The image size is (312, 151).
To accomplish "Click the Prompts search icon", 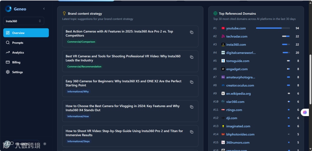I will click(8, 42).
